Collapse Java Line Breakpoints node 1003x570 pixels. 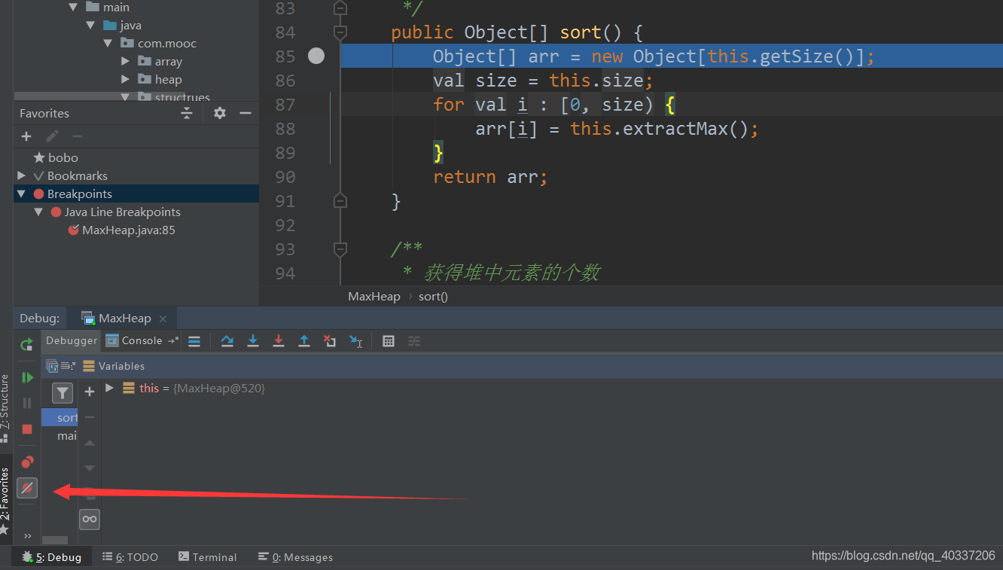pos(38,212)
